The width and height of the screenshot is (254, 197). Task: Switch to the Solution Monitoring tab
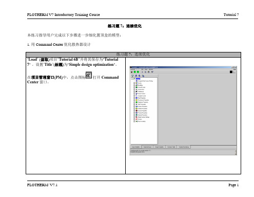click(x=184, y=147)
